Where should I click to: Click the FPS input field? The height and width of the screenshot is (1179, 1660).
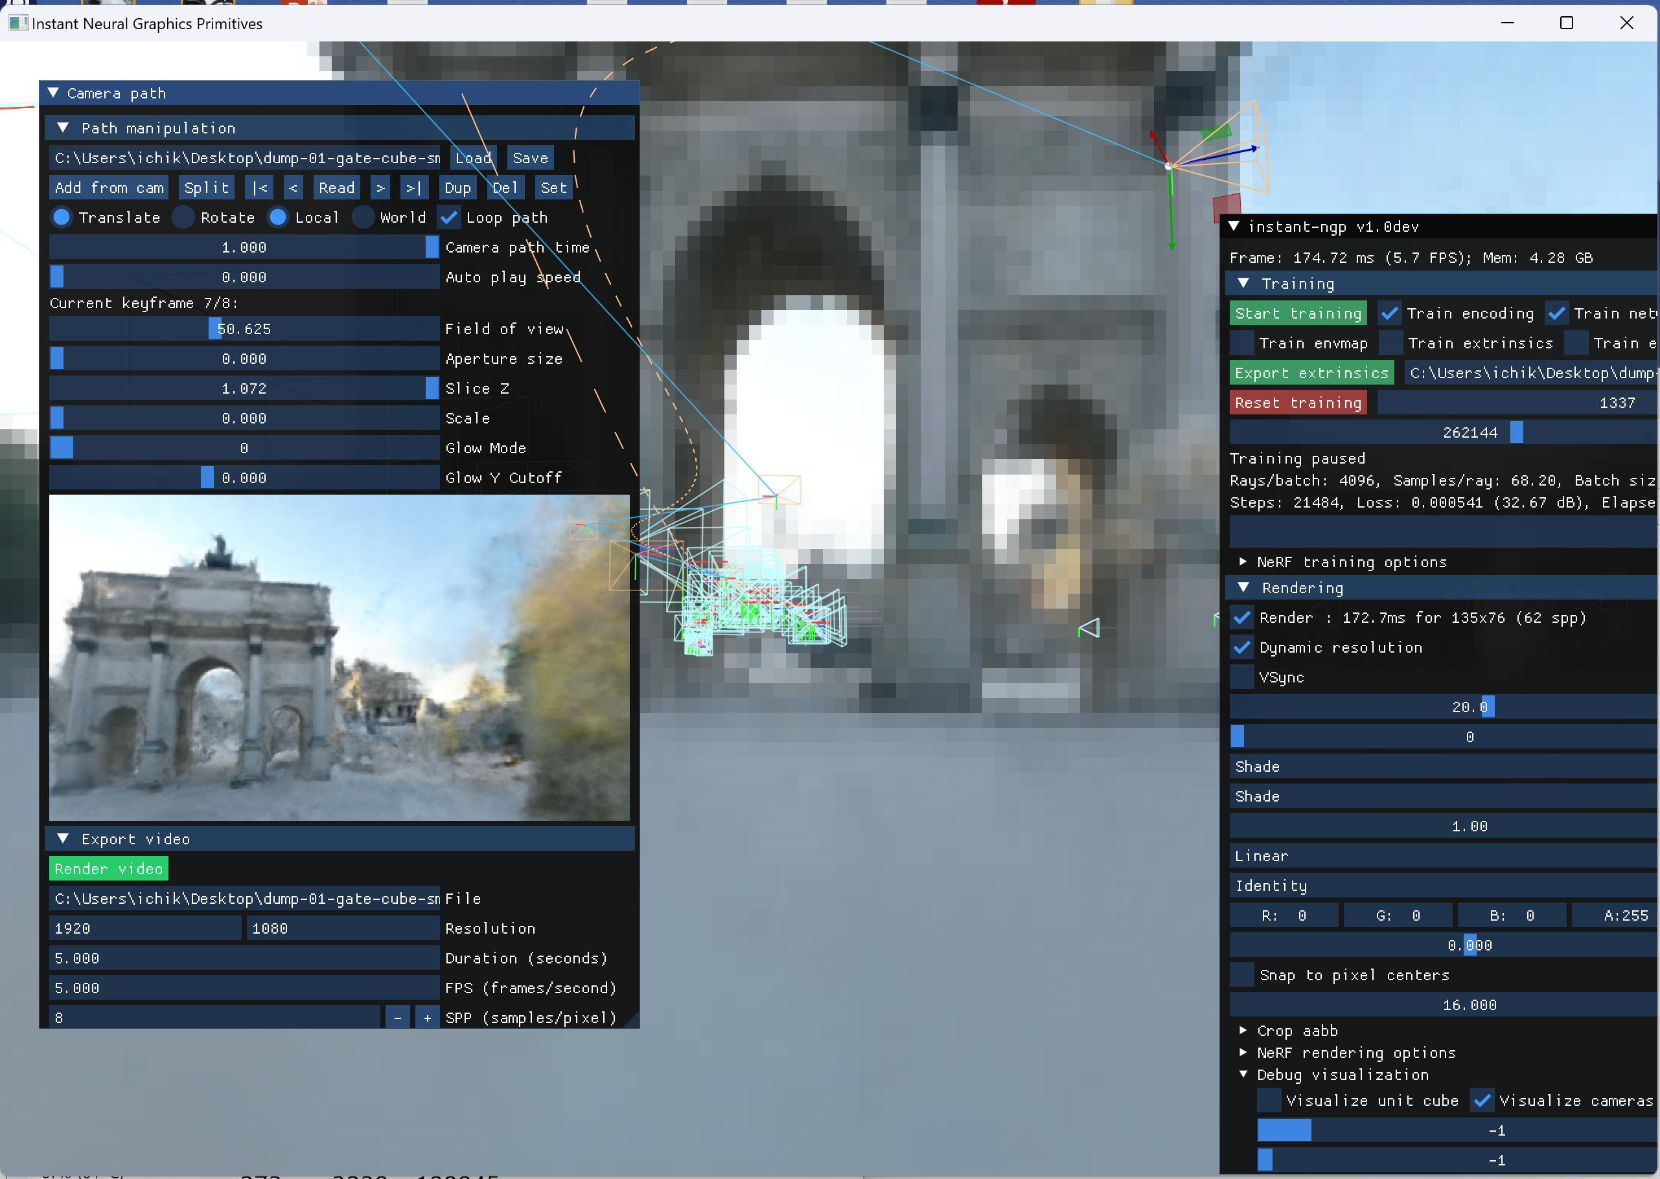244,988
